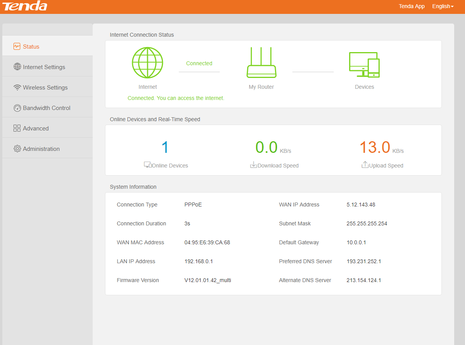Click the green Internet globe icon
The image size is (465, 345).
click(x=148, y=63)
